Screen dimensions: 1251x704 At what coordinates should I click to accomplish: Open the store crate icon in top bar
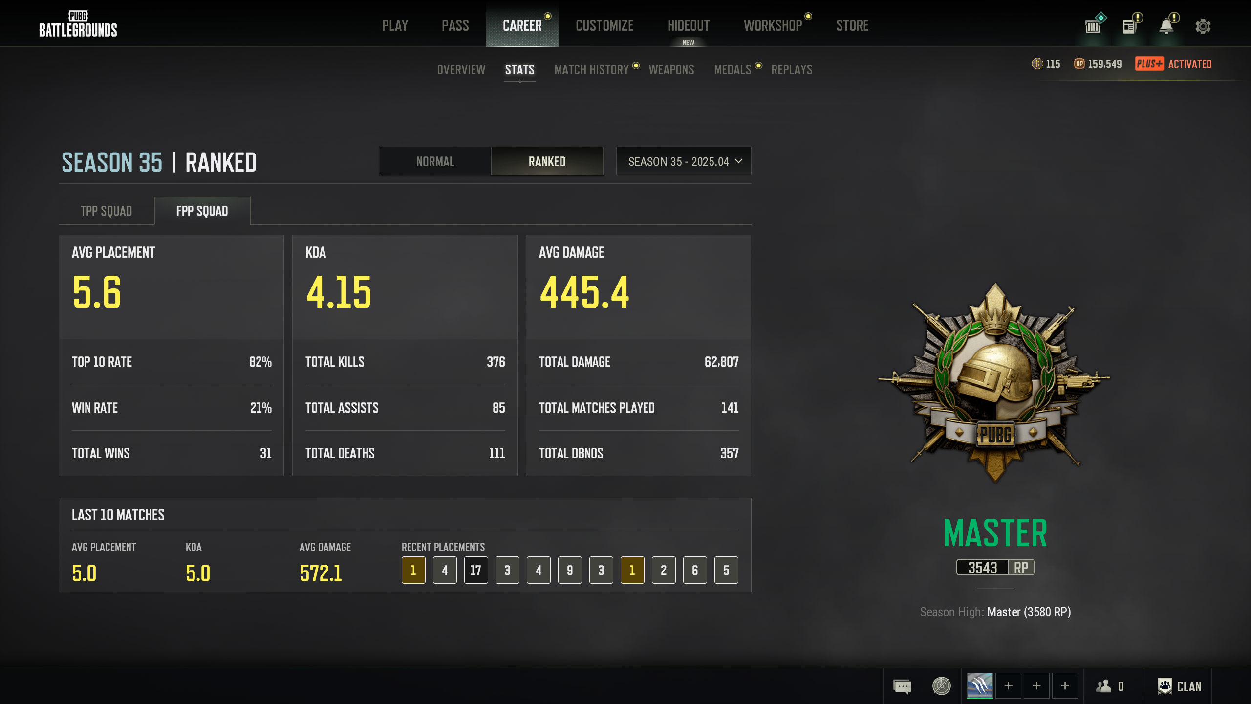point(1093,26)
